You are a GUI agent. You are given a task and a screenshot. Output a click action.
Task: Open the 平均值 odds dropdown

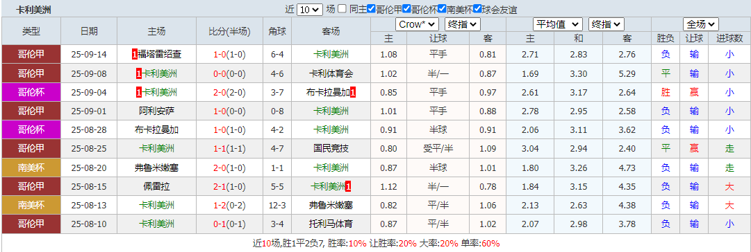click(557, 24)
